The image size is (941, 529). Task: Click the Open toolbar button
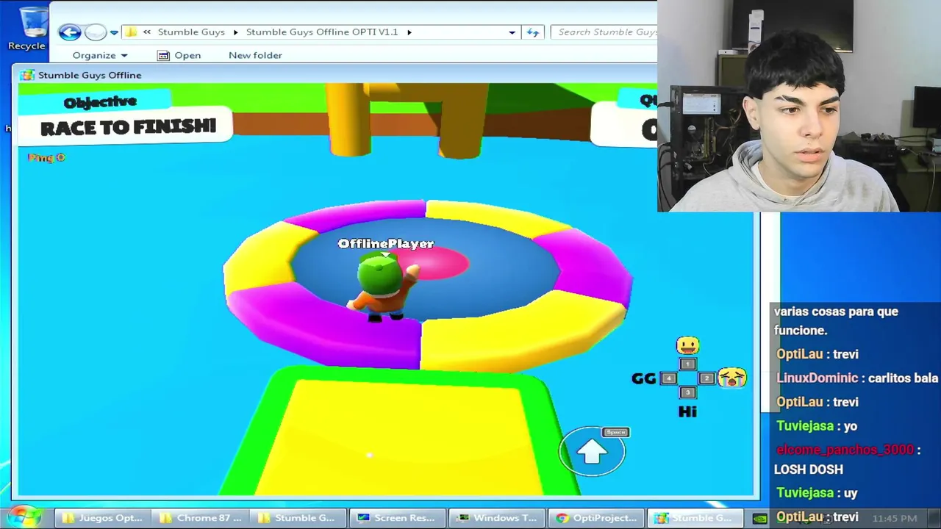(179, 55)
